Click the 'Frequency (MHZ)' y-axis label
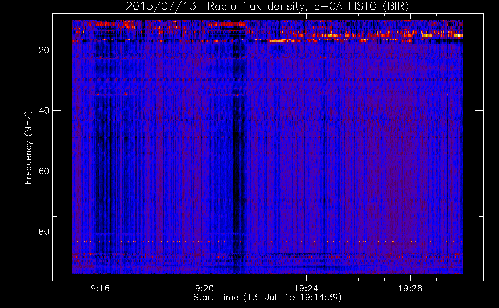The height and width of the screenshot is (308, 499). coord(28,148)
